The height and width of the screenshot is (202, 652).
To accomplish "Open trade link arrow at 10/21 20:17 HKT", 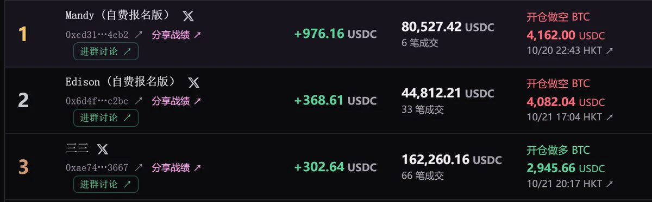I will [610, 184].
